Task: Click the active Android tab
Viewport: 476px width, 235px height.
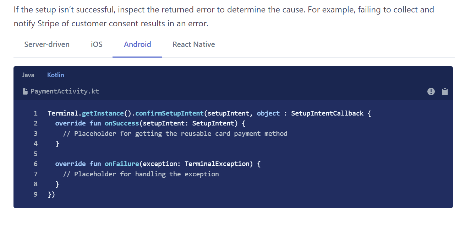Action: (137, 44)
